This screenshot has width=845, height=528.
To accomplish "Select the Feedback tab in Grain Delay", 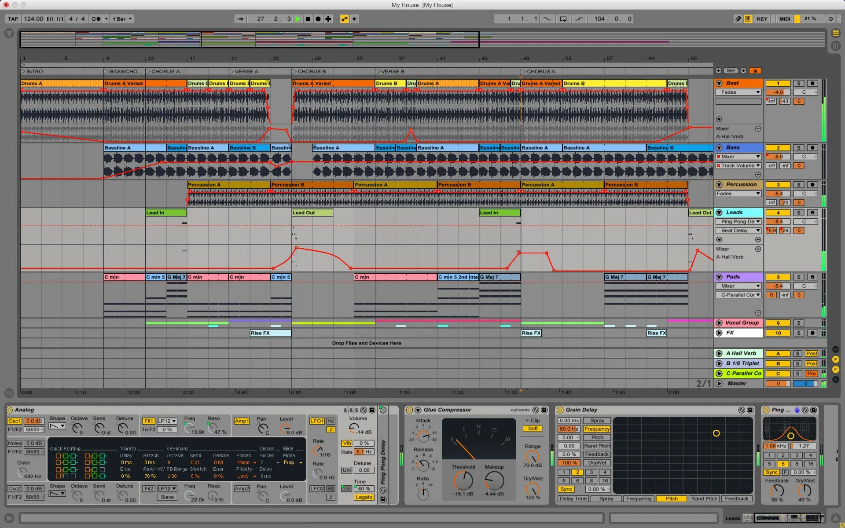I will (x=736, y=499).
